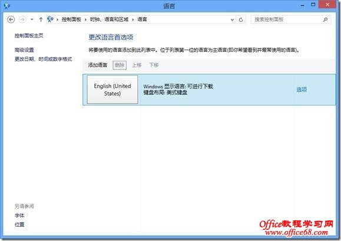The width and height of the screenshot is (341, 241).
Task: Close the 语言 window
Action: [x=327, y=5]
